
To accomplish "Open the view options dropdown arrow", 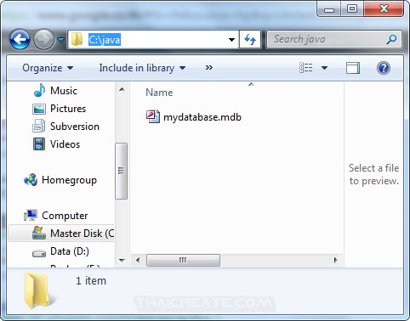I will pos(324,68).
